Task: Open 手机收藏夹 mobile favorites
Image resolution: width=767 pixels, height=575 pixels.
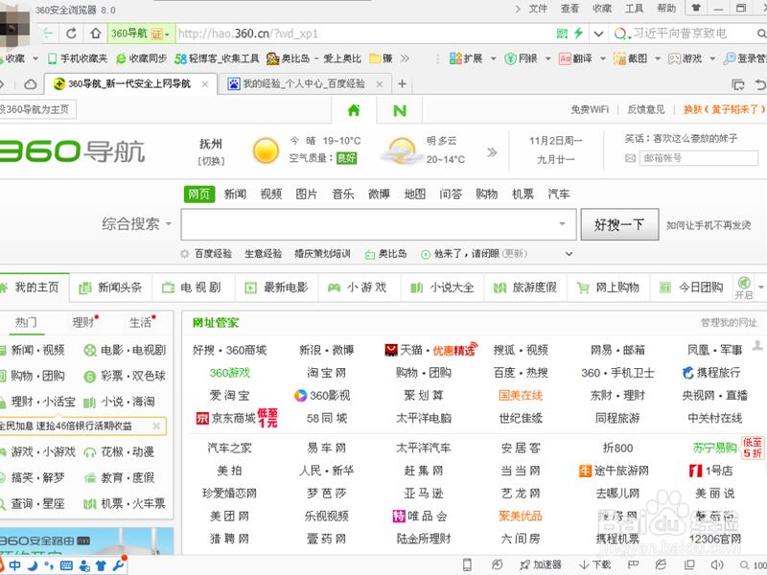Action: (x=78, y=58)
